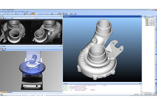This screenshot has height=105, width=157.
Task: Collapse the Model root node in tree
Action: (x=143, y=18)
